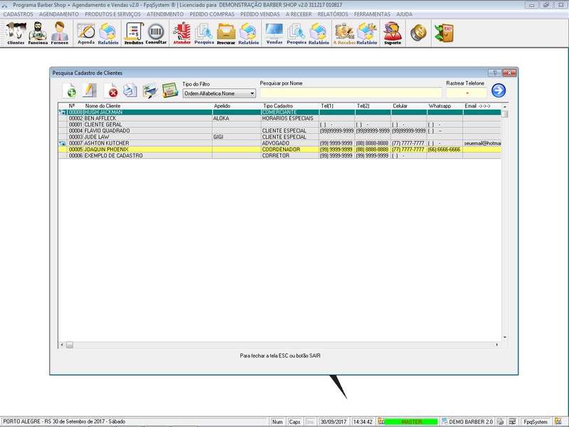Click horizontal scrollbar thumb in client list

point(70,344)
